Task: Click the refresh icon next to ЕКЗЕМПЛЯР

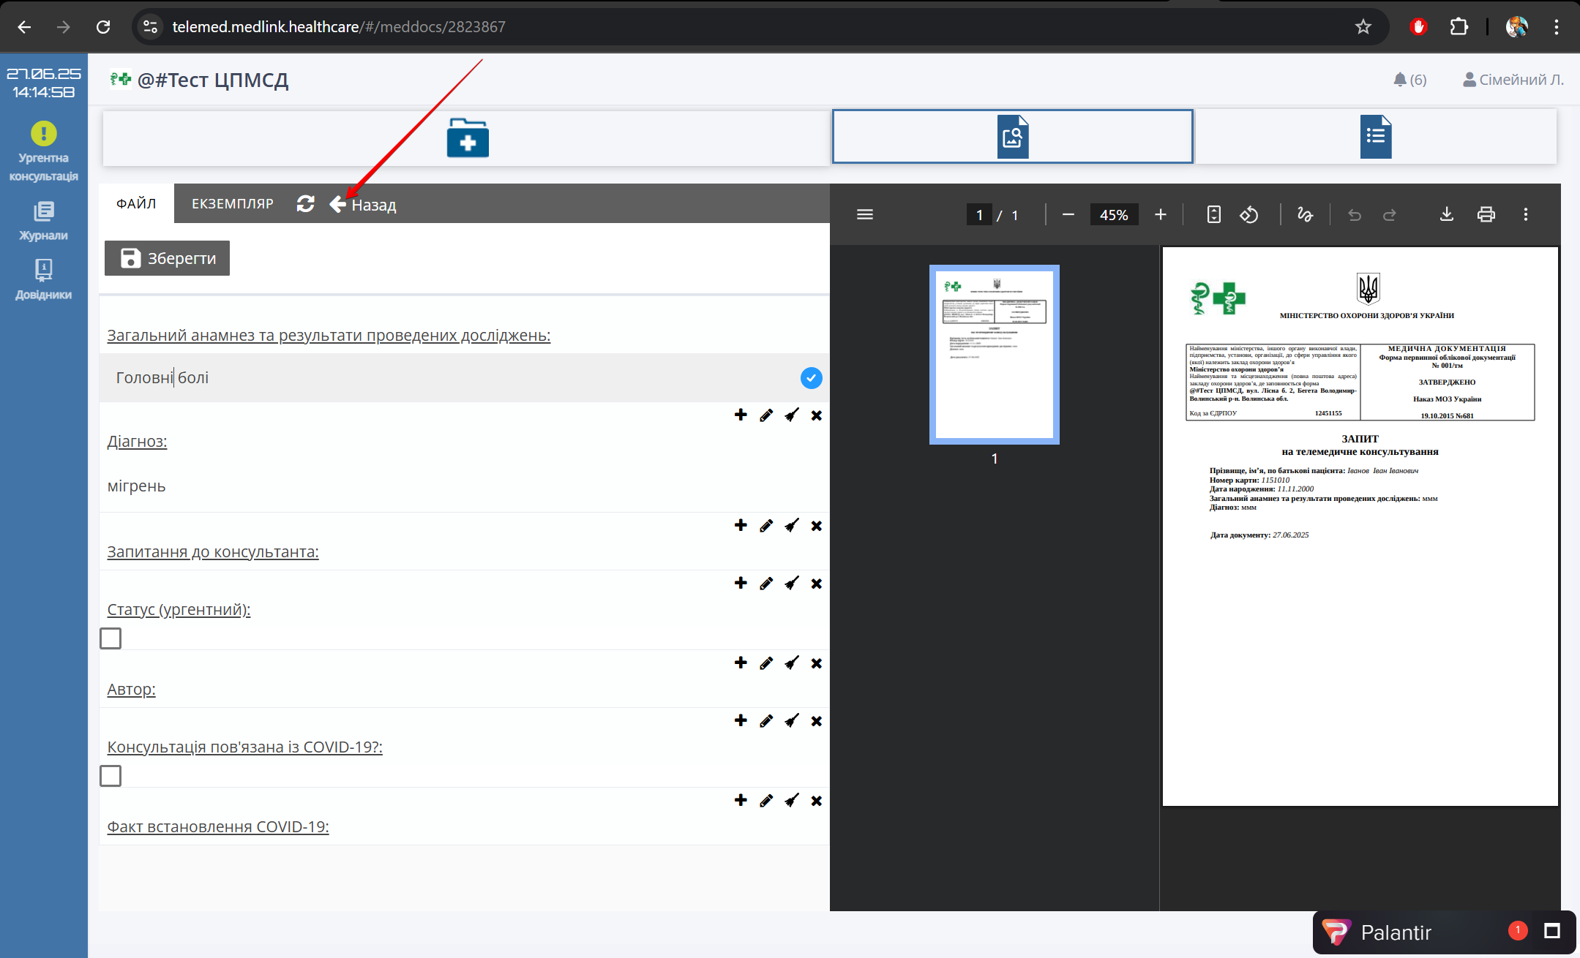Action: point(305,204)
